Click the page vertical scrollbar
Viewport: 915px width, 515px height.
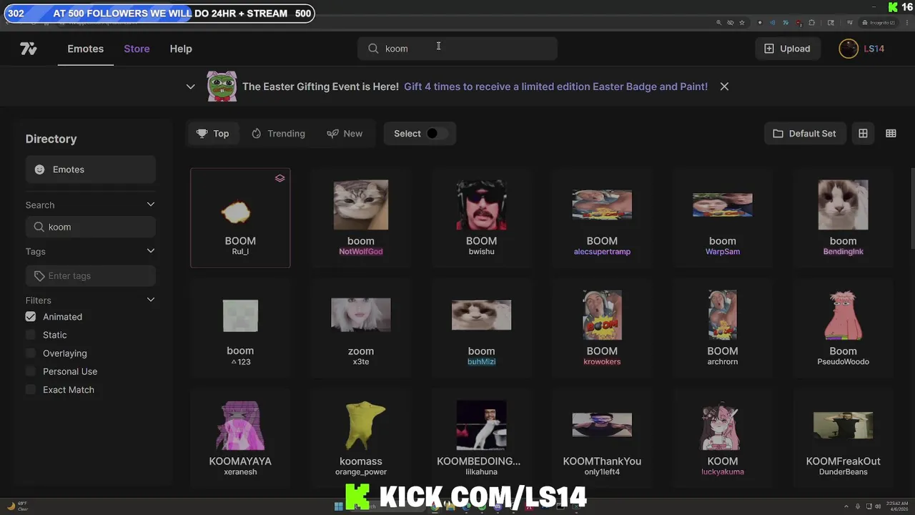pyautogui.click(x=912, y=210)
